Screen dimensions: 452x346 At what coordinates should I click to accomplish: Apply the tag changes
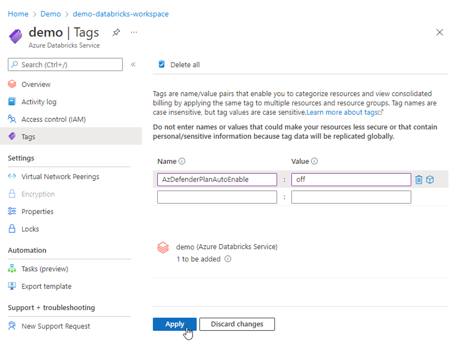click(174, 324)
